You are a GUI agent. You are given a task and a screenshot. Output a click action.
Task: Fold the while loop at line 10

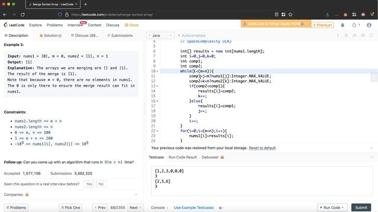tap(158, 71)
